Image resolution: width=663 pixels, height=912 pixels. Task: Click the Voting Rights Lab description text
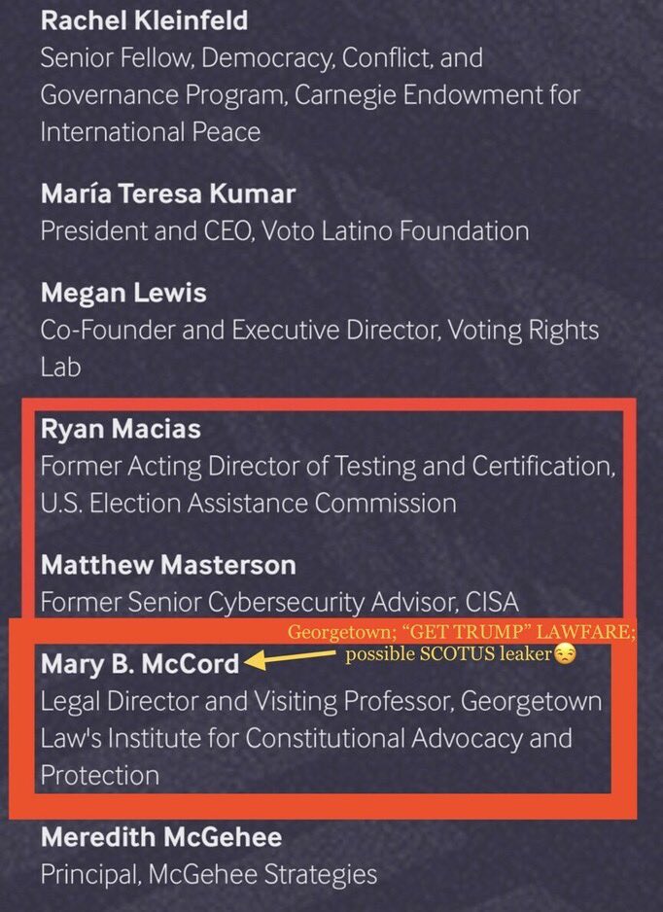click(x=319, y=331)
